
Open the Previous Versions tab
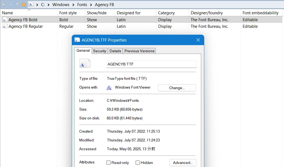(x=139, y=51)
